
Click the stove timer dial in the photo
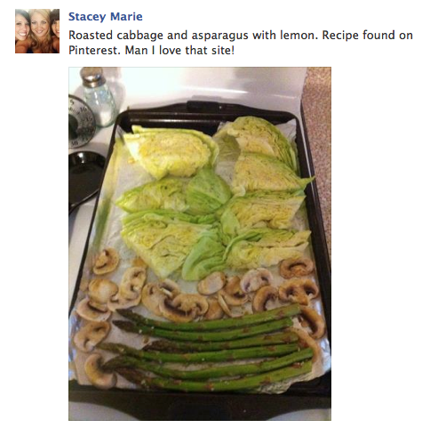click(81, 121)
